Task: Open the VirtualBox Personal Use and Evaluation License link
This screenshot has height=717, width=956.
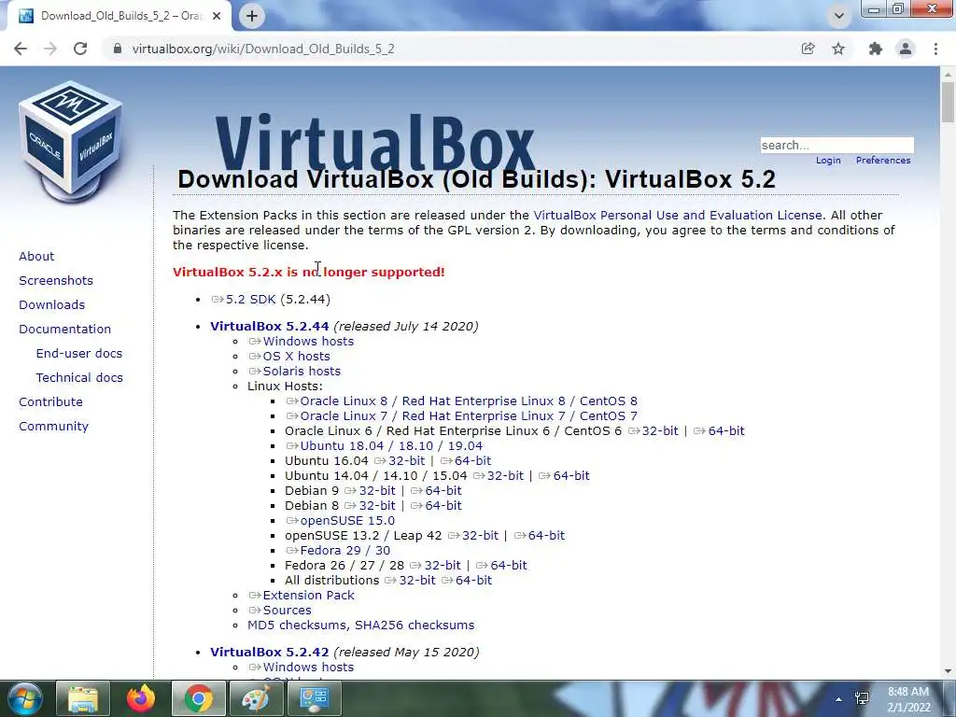Action: (678, 216)
